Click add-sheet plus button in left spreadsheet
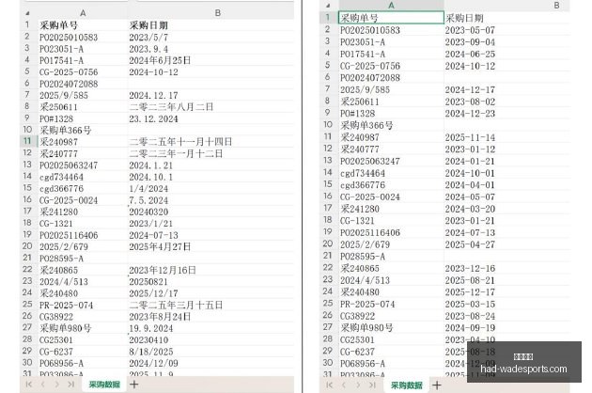This screenshot has height=393, width=592. [134, 385]
